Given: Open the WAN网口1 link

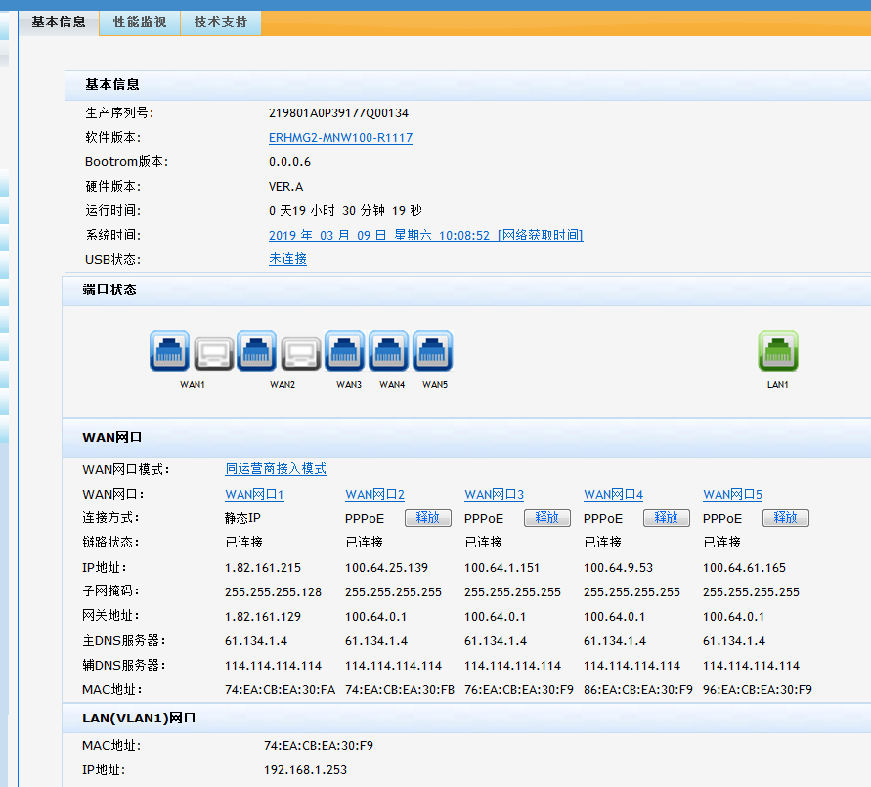Looking at the screenshot, I should (254, 495).
